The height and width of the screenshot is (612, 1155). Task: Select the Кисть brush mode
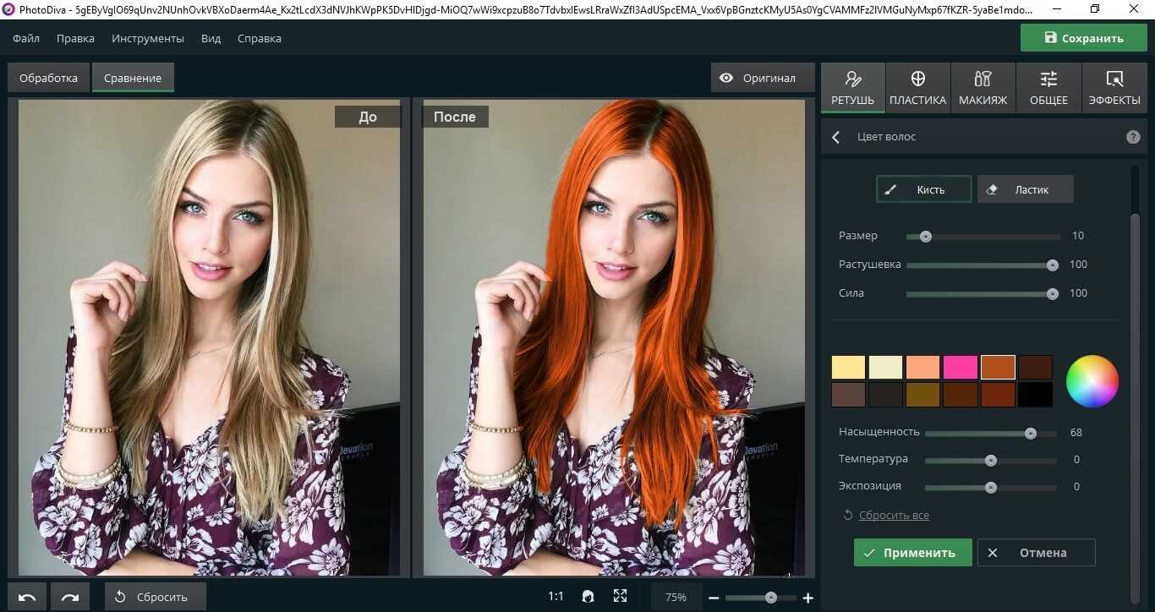(923, 189)
